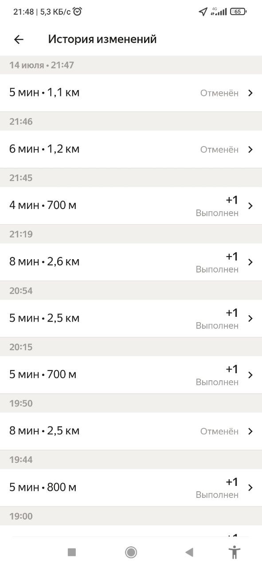Open the 5 мин 800 м entry
The height and width of the screenshot is (568, 262).
click(x=131, y=487)
